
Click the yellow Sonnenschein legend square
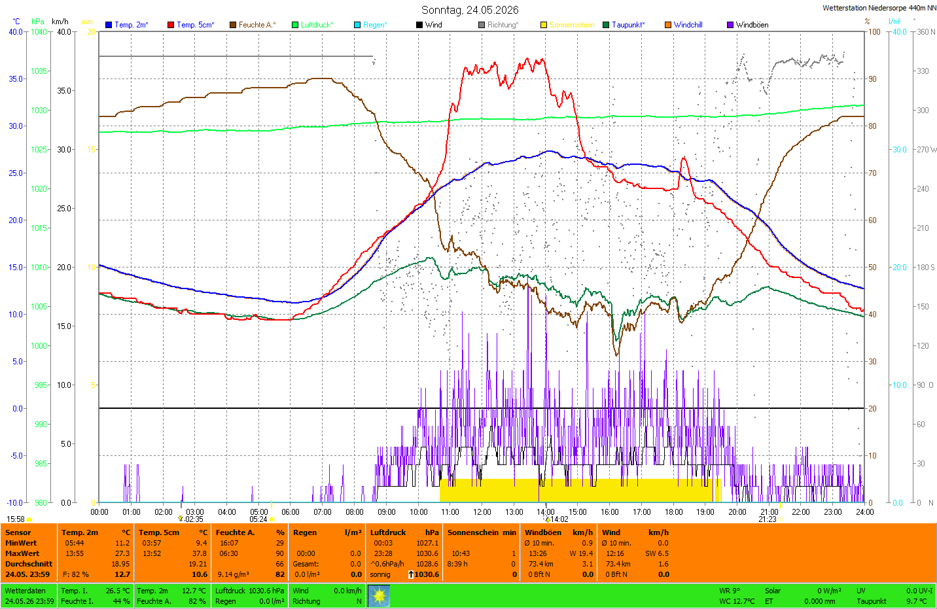point(544,25)
